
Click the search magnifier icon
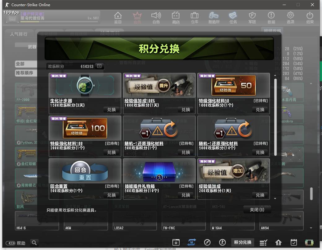coord(34,243)
